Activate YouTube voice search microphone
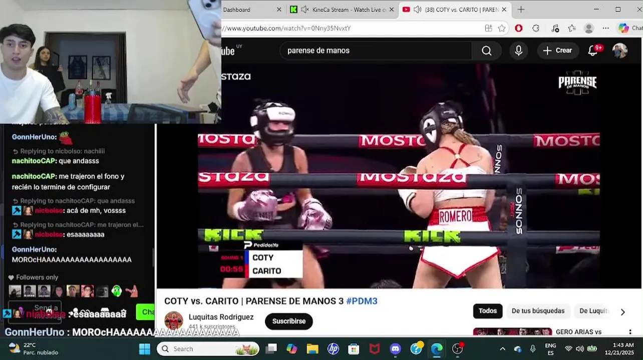Image resolution: width=643 pixels, height=360 pixels. (518, 50)
